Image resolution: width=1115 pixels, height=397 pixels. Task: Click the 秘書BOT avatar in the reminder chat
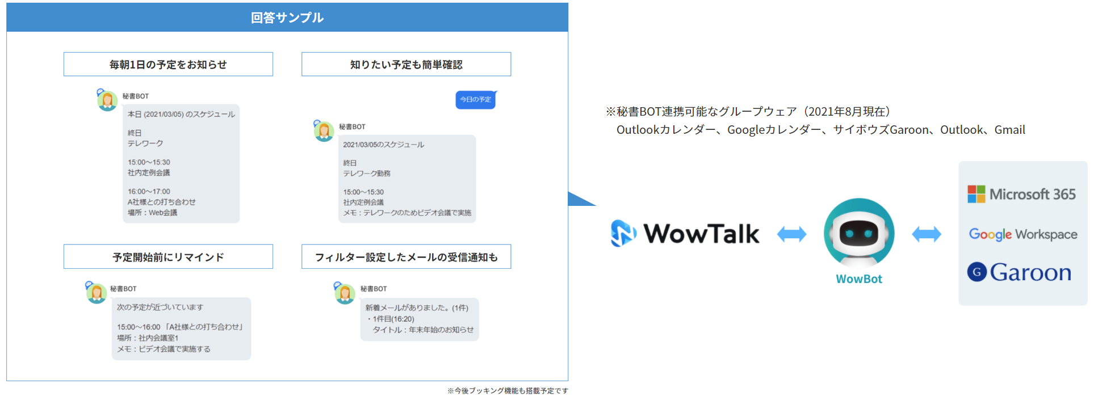[x=96, y=293]
